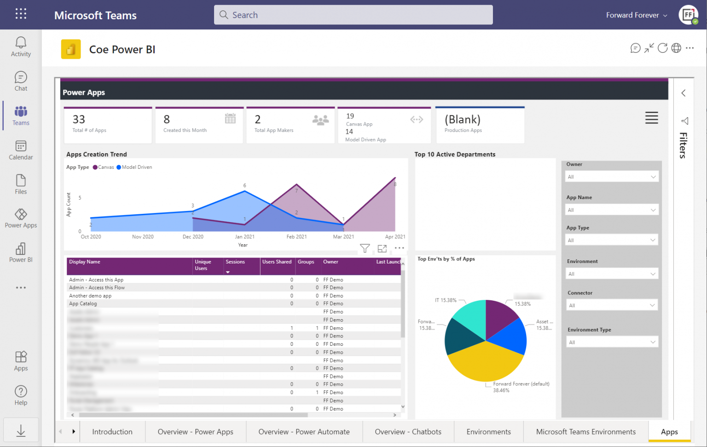
Task: Open Files in the left rail
Action: tap(21, 184)
